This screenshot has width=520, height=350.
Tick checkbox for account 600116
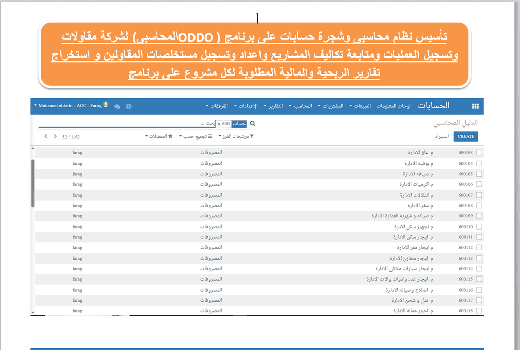pyautogui.click(x=479, y=290)
